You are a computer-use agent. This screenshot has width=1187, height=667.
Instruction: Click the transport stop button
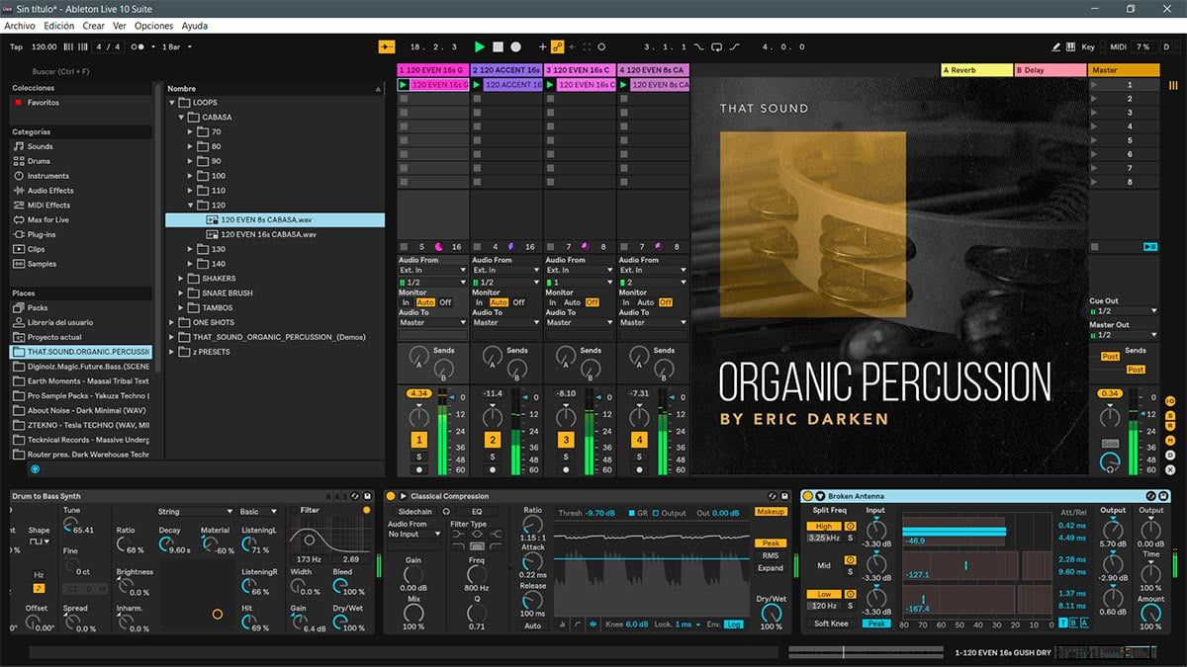(x=498, y=46)
